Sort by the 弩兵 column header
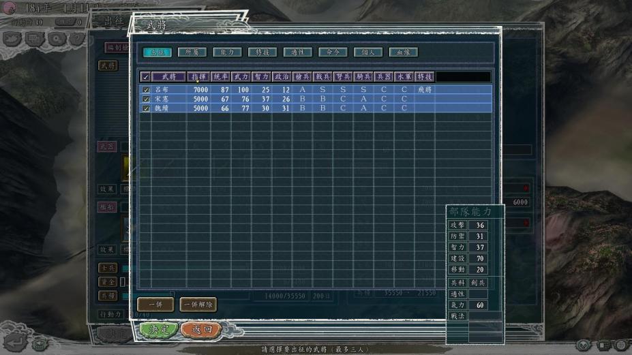Image resolution: width=632 pixels, height=355 pixels. point(343,76)
